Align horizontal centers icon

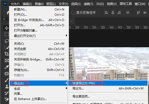pyautogui.click(x=113, y=12)
